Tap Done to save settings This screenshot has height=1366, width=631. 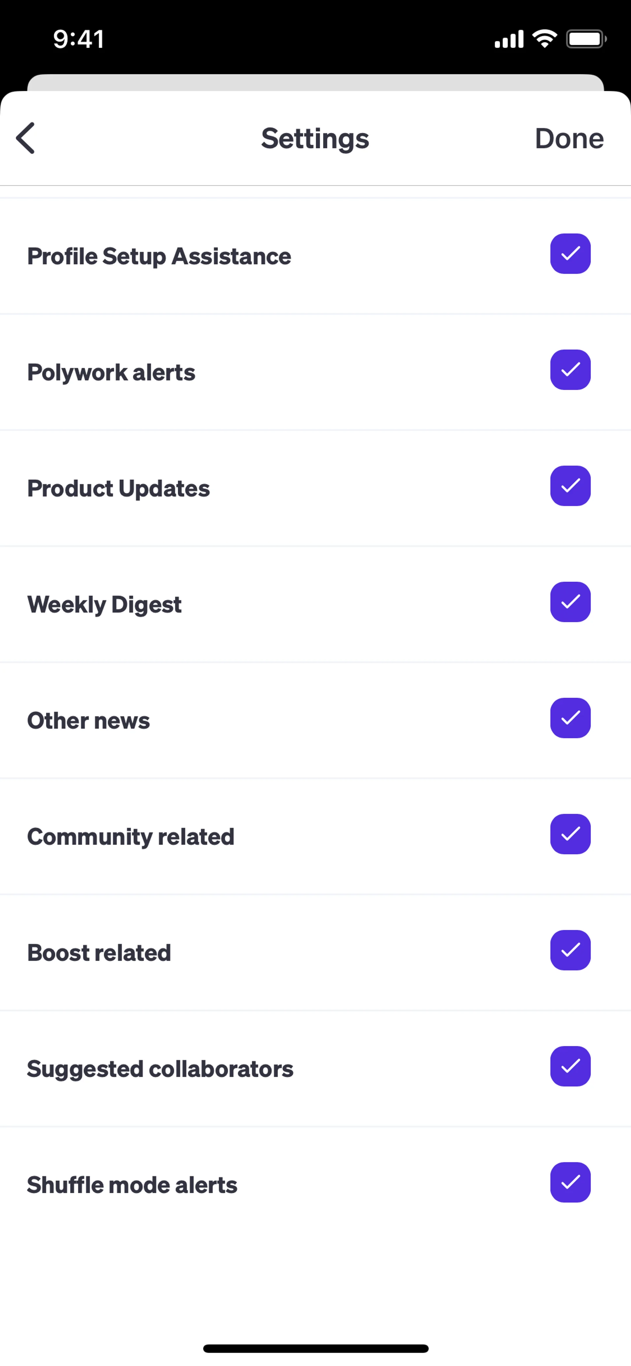[569, 138]
